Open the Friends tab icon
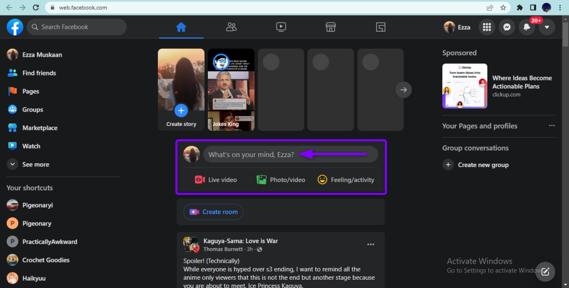Image resolution: width=569 pixels, height=288 pixels. point(231,27)
